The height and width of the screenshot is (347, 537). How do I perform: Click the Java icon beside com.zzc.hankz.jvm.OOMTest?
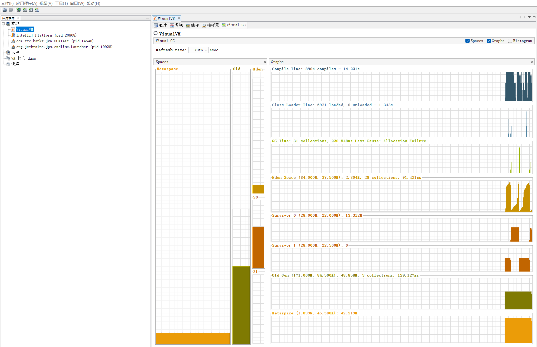tap(13, 41)
